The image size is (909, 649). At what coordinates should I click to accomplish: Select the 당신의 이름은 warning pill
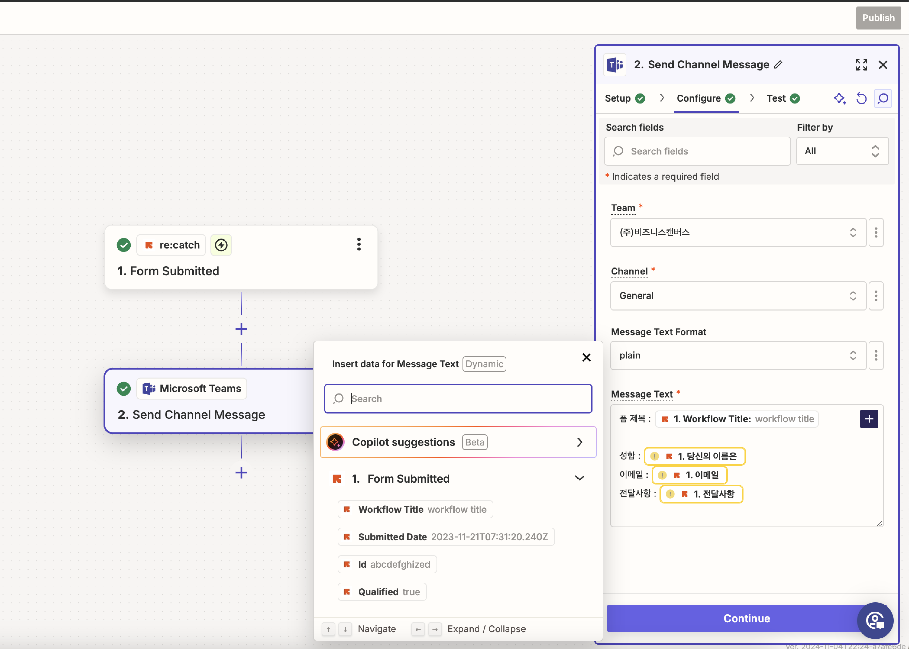(x=695, y=456)
